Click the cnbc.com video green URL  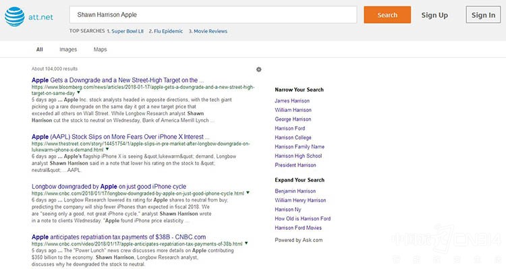(137, 243)
